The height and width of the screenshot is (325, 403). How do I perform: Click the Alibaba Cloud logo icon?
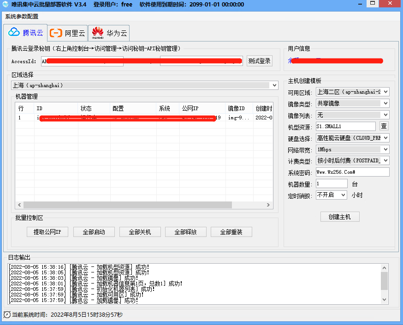(56, 33)
